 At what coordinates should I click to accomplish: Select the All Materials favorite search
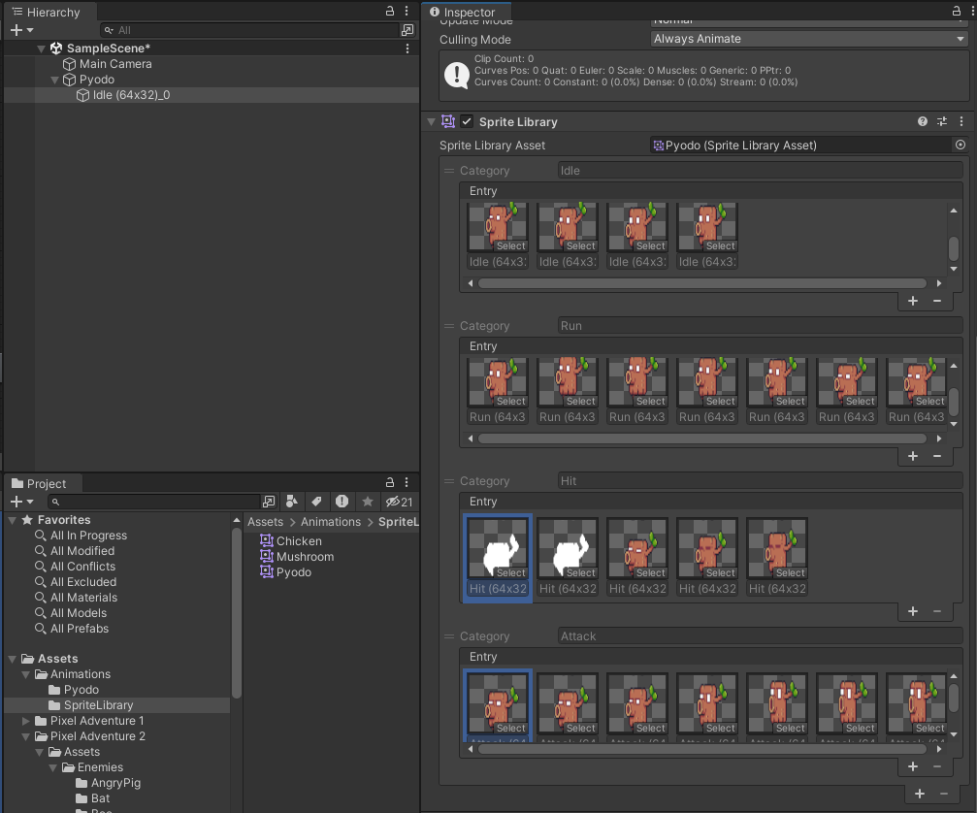point(83,598)
